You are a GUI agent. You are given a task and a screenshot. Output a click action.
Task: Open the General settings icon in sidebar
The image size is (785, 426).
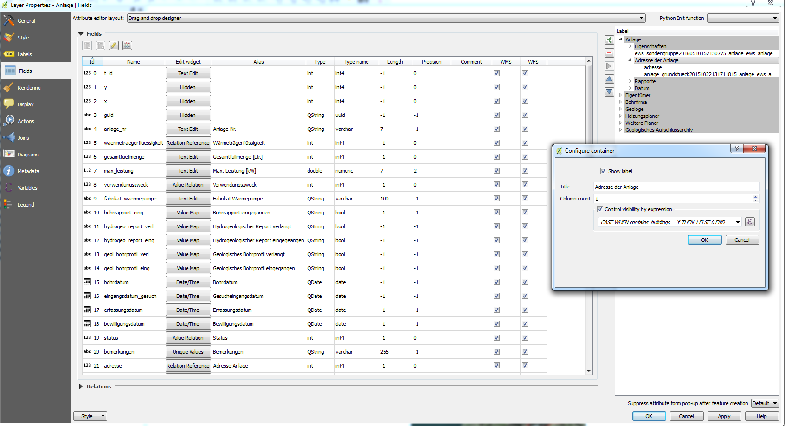click(9, 20)
